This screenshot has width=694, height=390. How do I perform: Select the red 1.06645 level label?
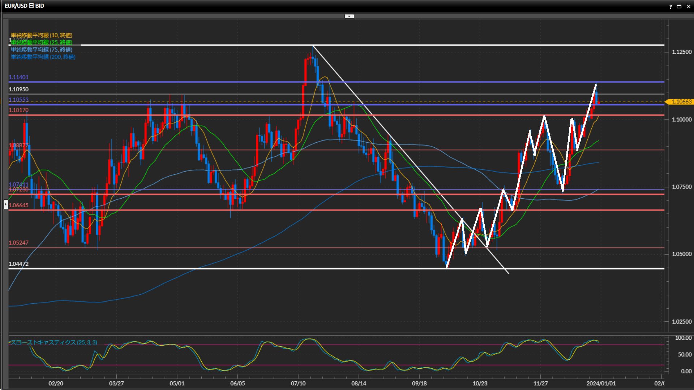[18, 205]
